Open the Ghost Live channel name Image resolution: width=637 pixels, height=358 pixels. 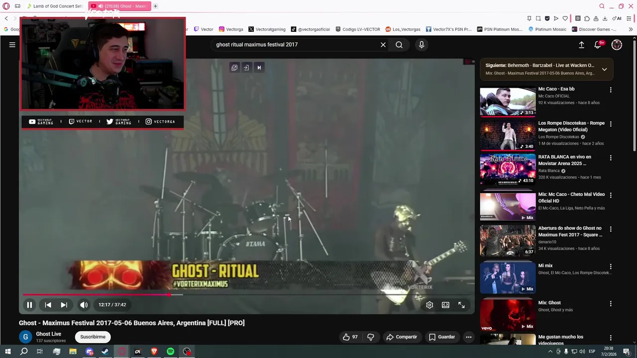tap(49, 334)
